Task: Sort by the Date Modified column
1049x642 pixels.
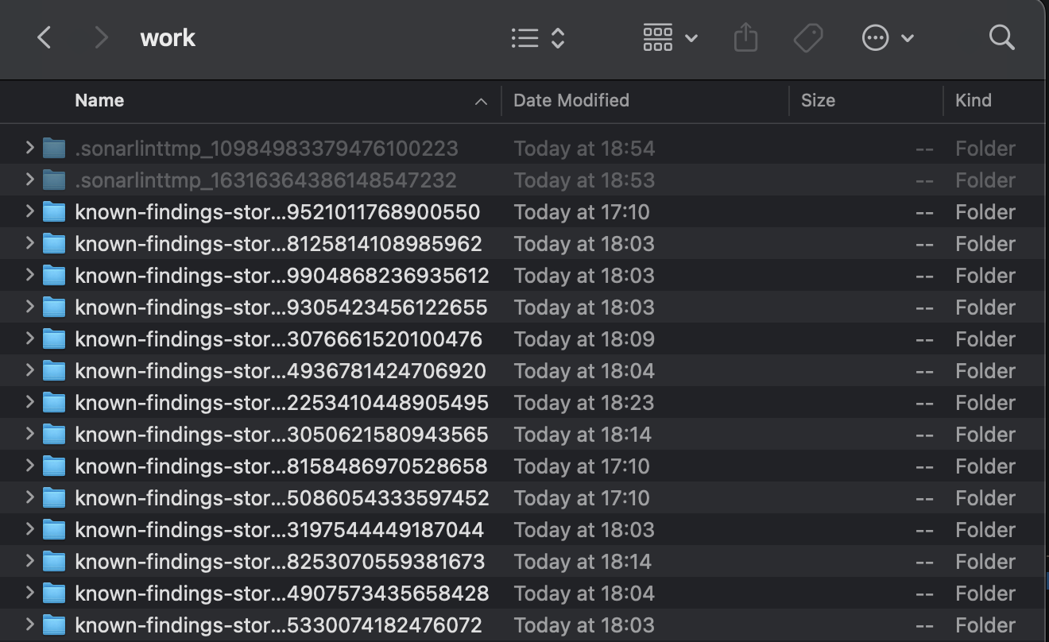Action: [x=571, y=100]
